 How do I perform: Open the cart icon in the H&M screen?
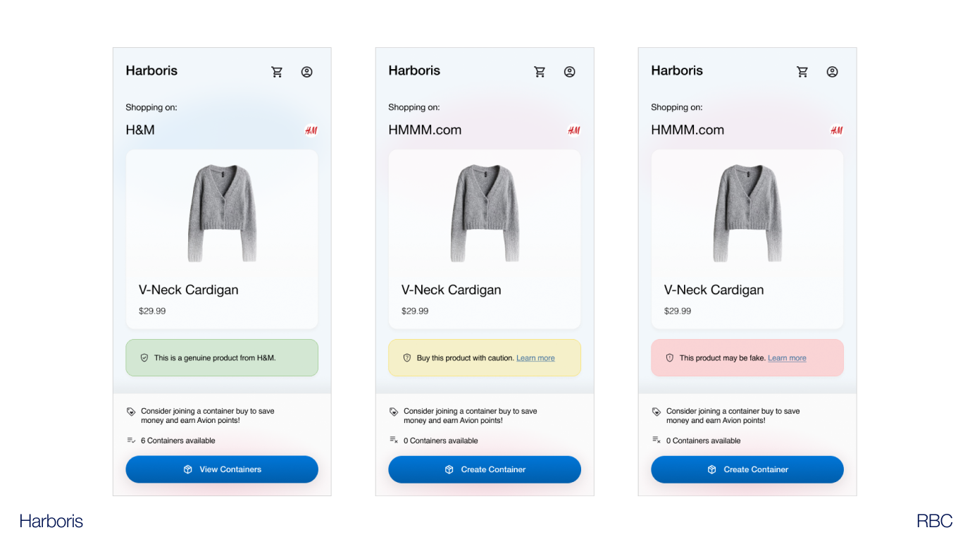[277, 72]
